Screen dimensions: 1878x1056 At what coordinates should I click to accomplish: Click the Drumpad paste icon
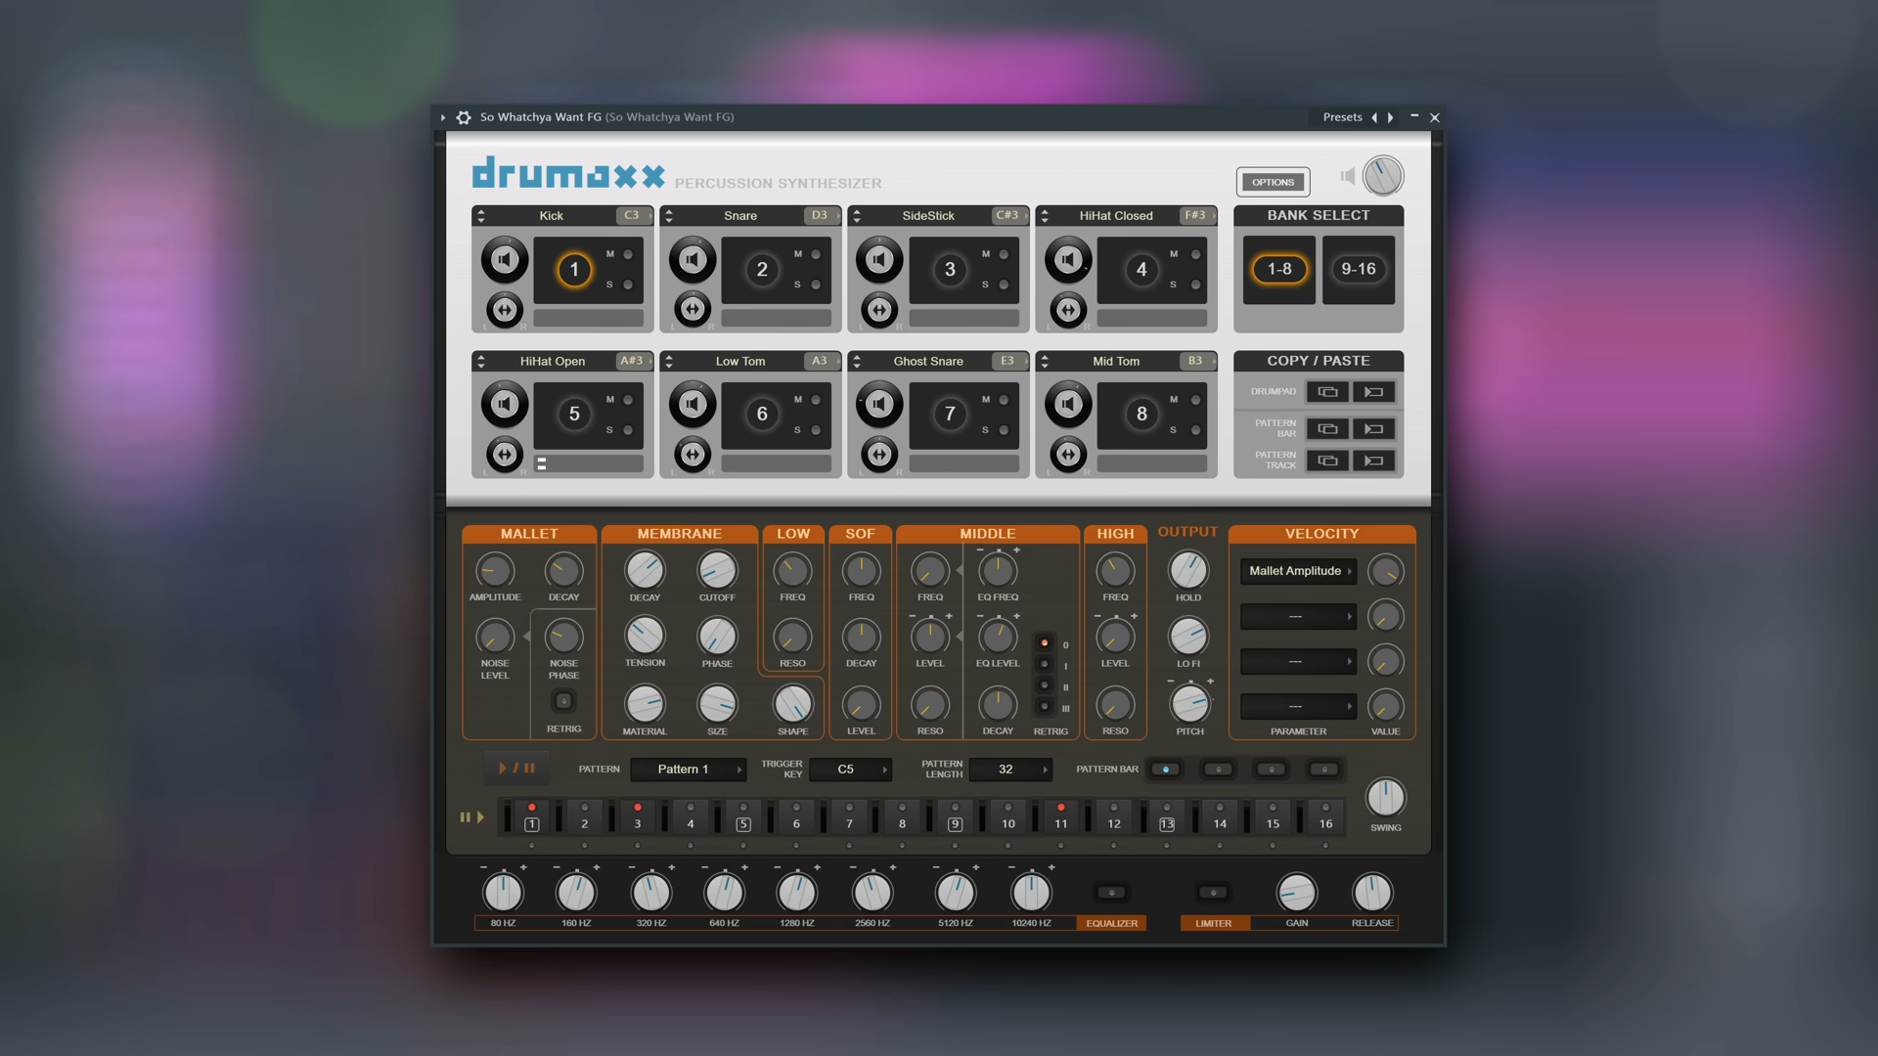coord(1373,392)
